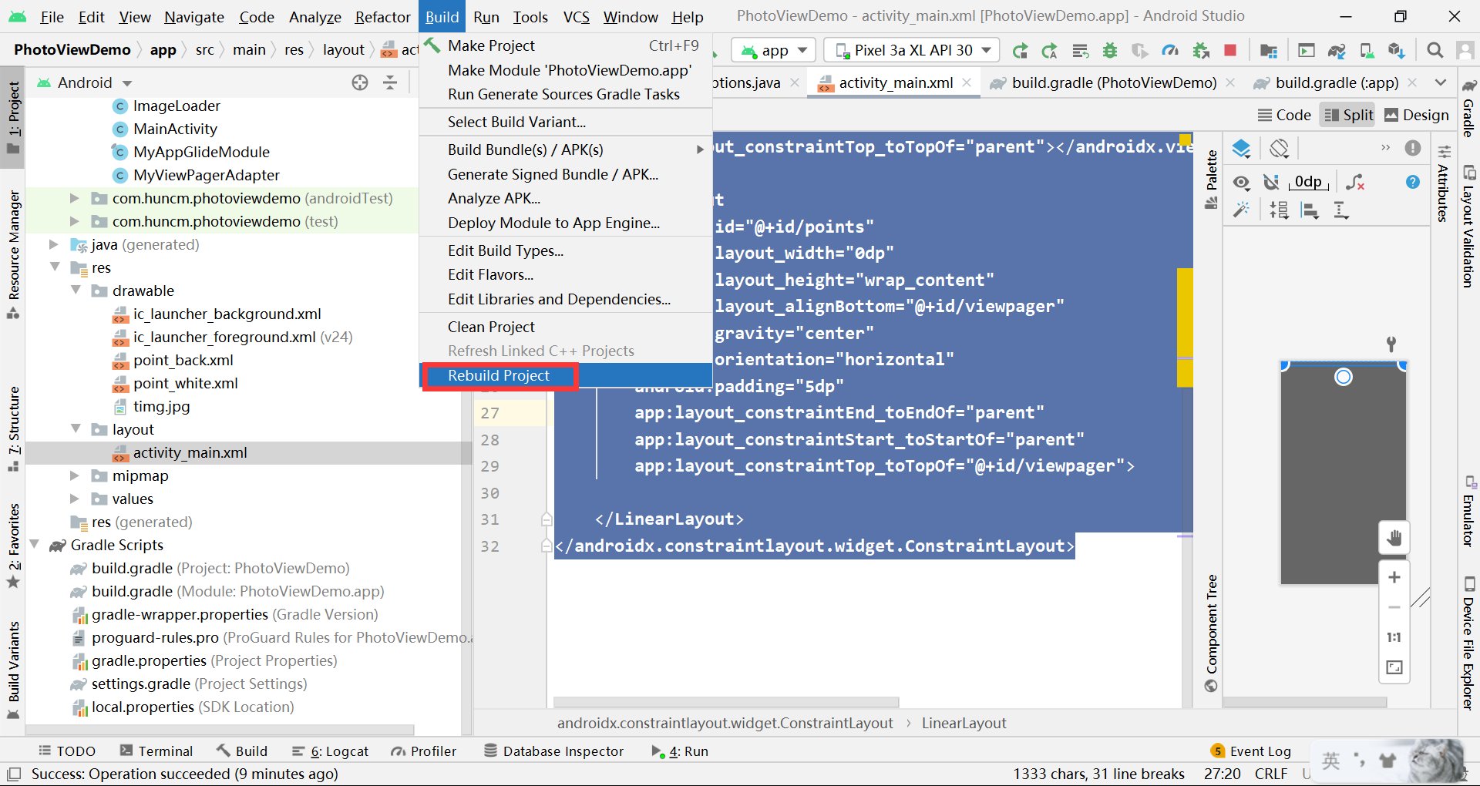
Task: Open the Android project view dropdown
Action: tap(85, 82)
